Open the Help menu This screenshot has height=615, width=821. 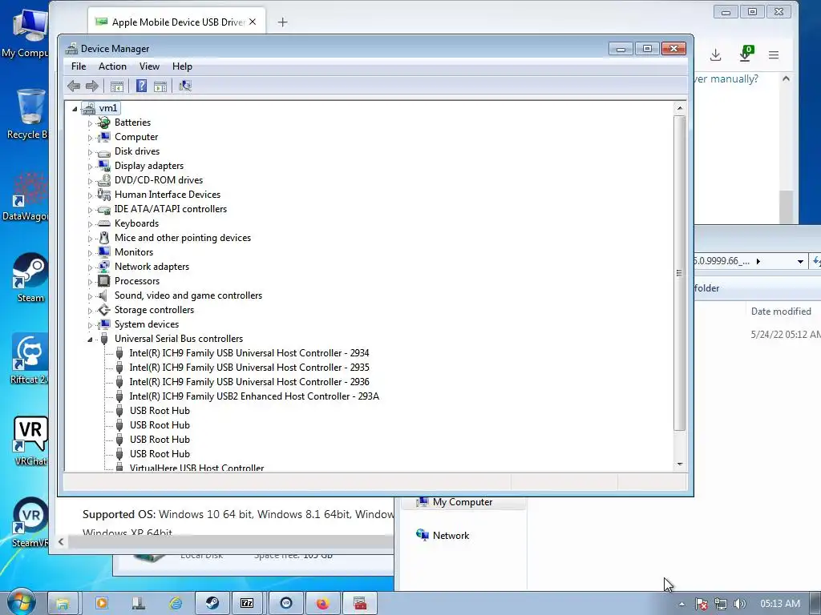[x=182, y=66]
